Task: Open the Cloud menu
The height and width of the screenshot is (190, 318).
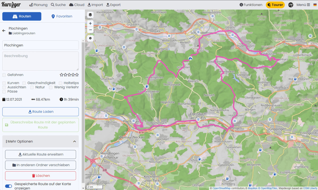Action: coord(77,5)
